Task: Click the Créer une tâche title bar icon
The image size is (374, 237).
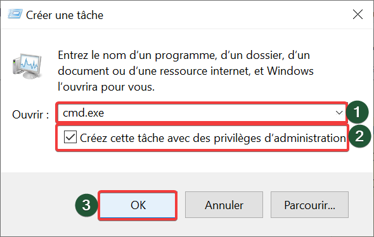Action: click(x=15, y=14)
